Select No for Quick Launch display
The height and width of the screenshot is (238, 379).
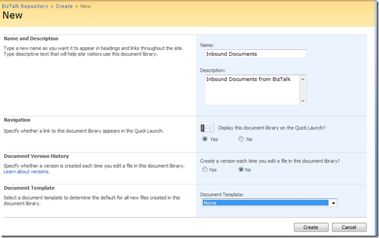pyautogui.click(x=241, y=139)
